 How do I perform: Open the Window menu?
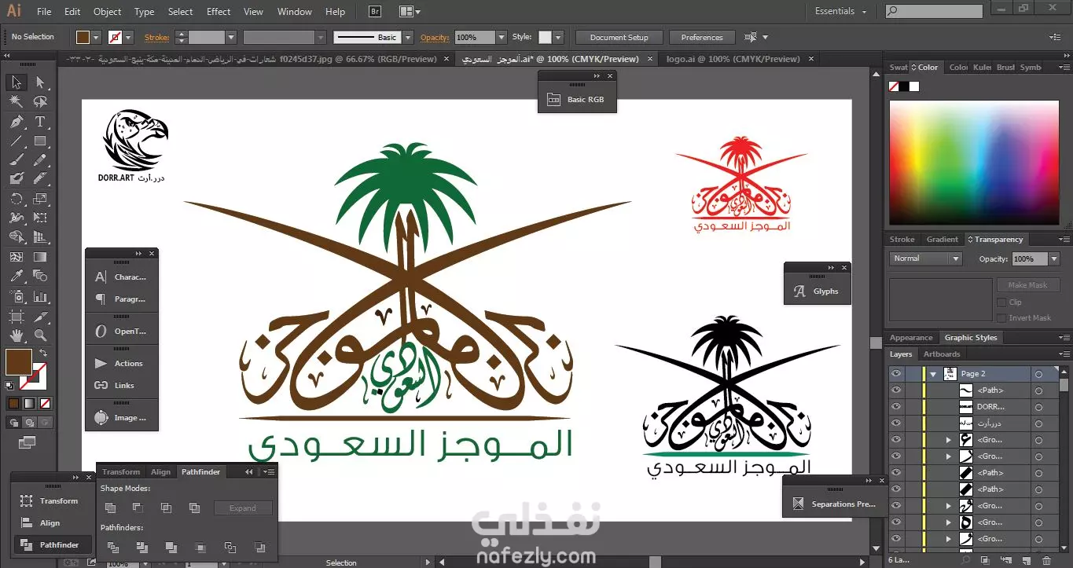point(295,12)
